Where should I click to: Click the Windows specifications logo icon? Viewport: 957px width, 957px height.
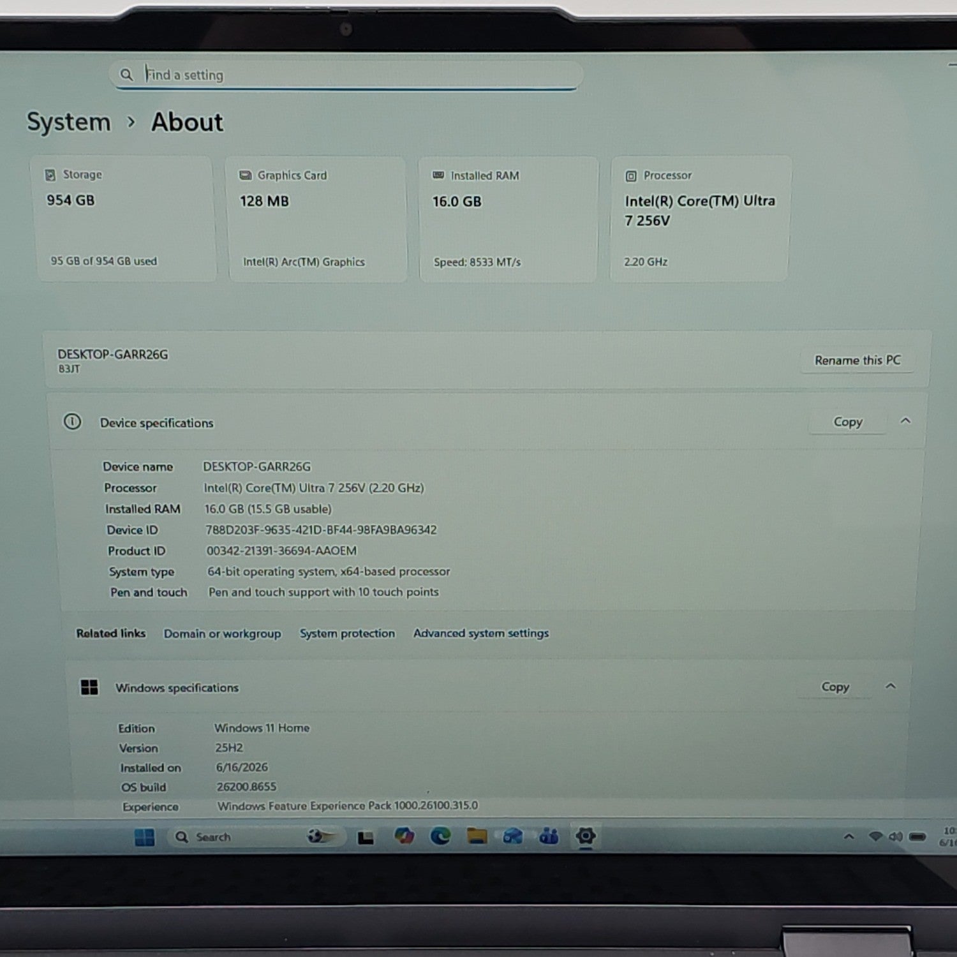coord(89,687)
